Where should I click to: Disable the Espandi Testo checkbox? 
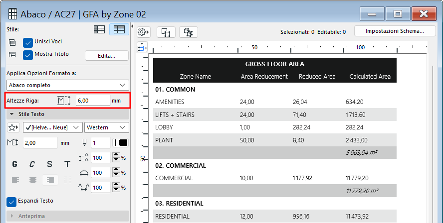[x=11, y=202]
